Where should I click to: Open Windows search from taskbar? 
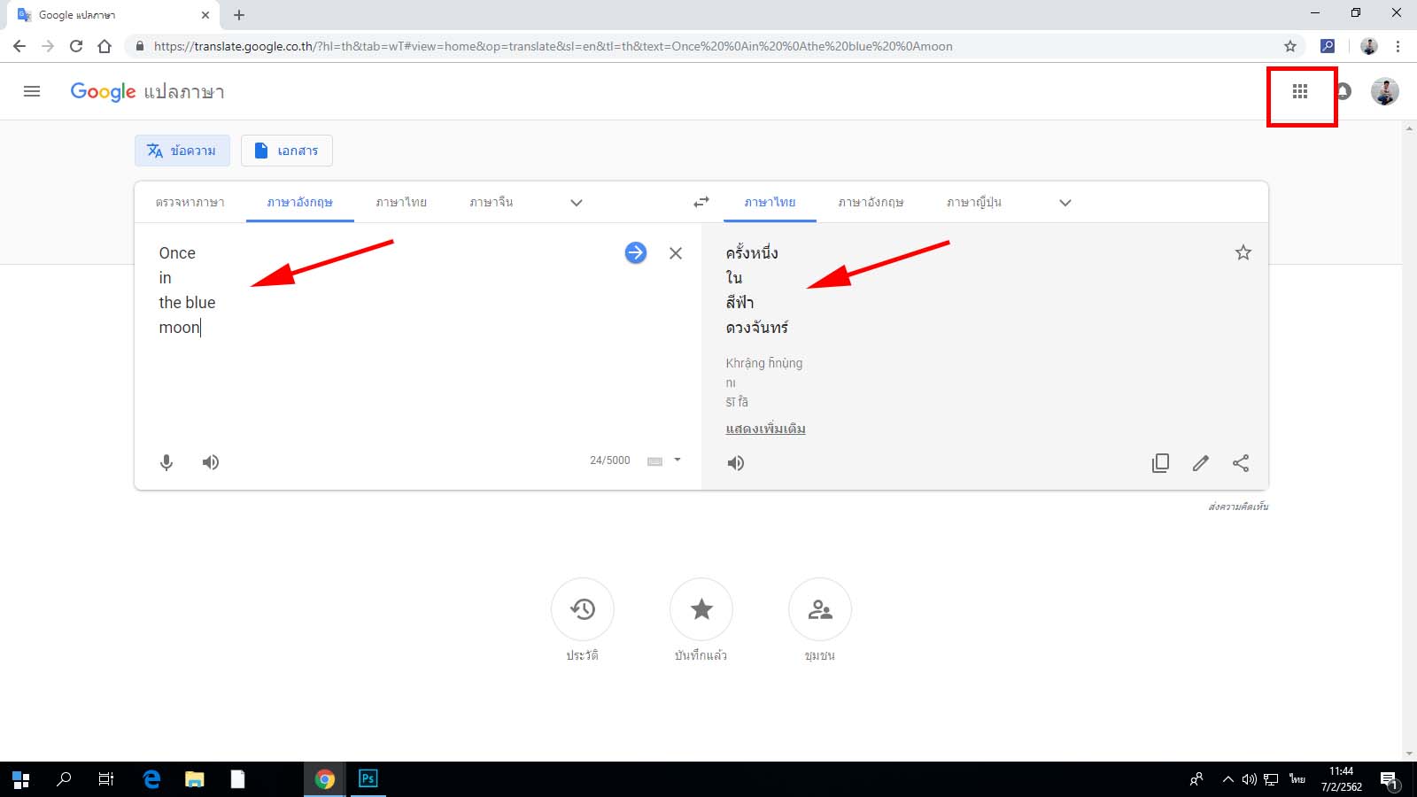coord(64,779)
